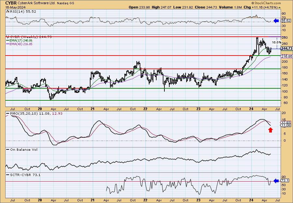This screenshot has height=203, width=293.
Task: Click the 280 price axis label
Action: 285,38
